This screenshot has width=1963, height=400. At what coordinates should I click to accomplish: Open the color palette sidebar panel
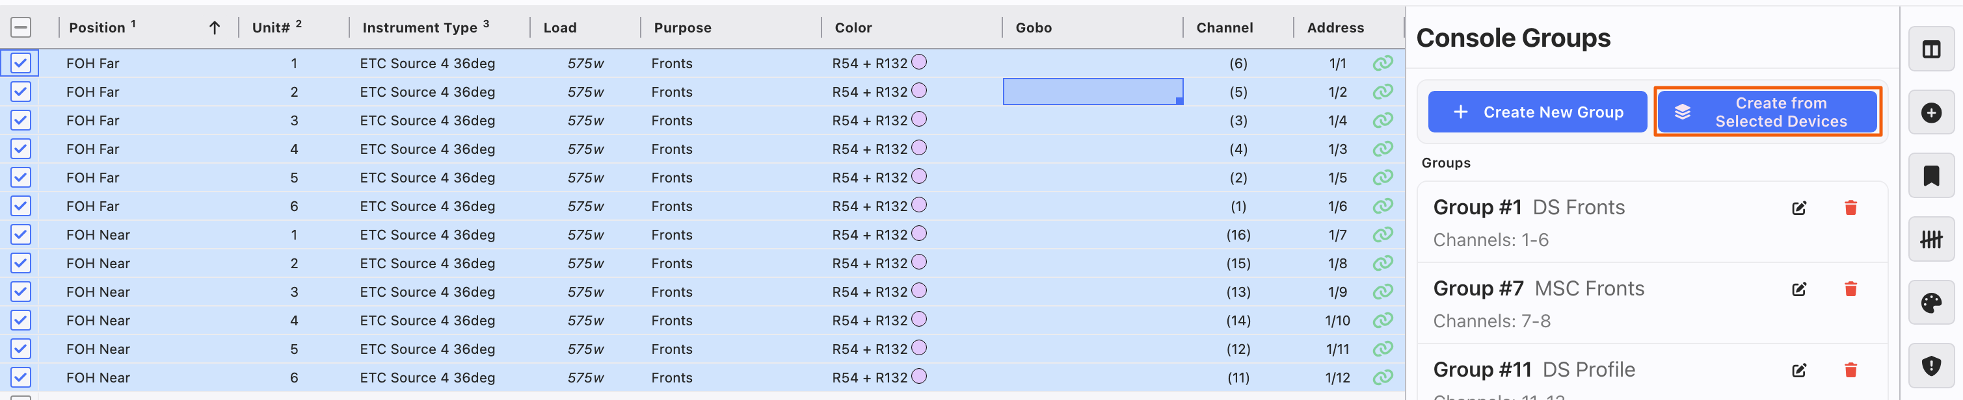coord(1930,303)
